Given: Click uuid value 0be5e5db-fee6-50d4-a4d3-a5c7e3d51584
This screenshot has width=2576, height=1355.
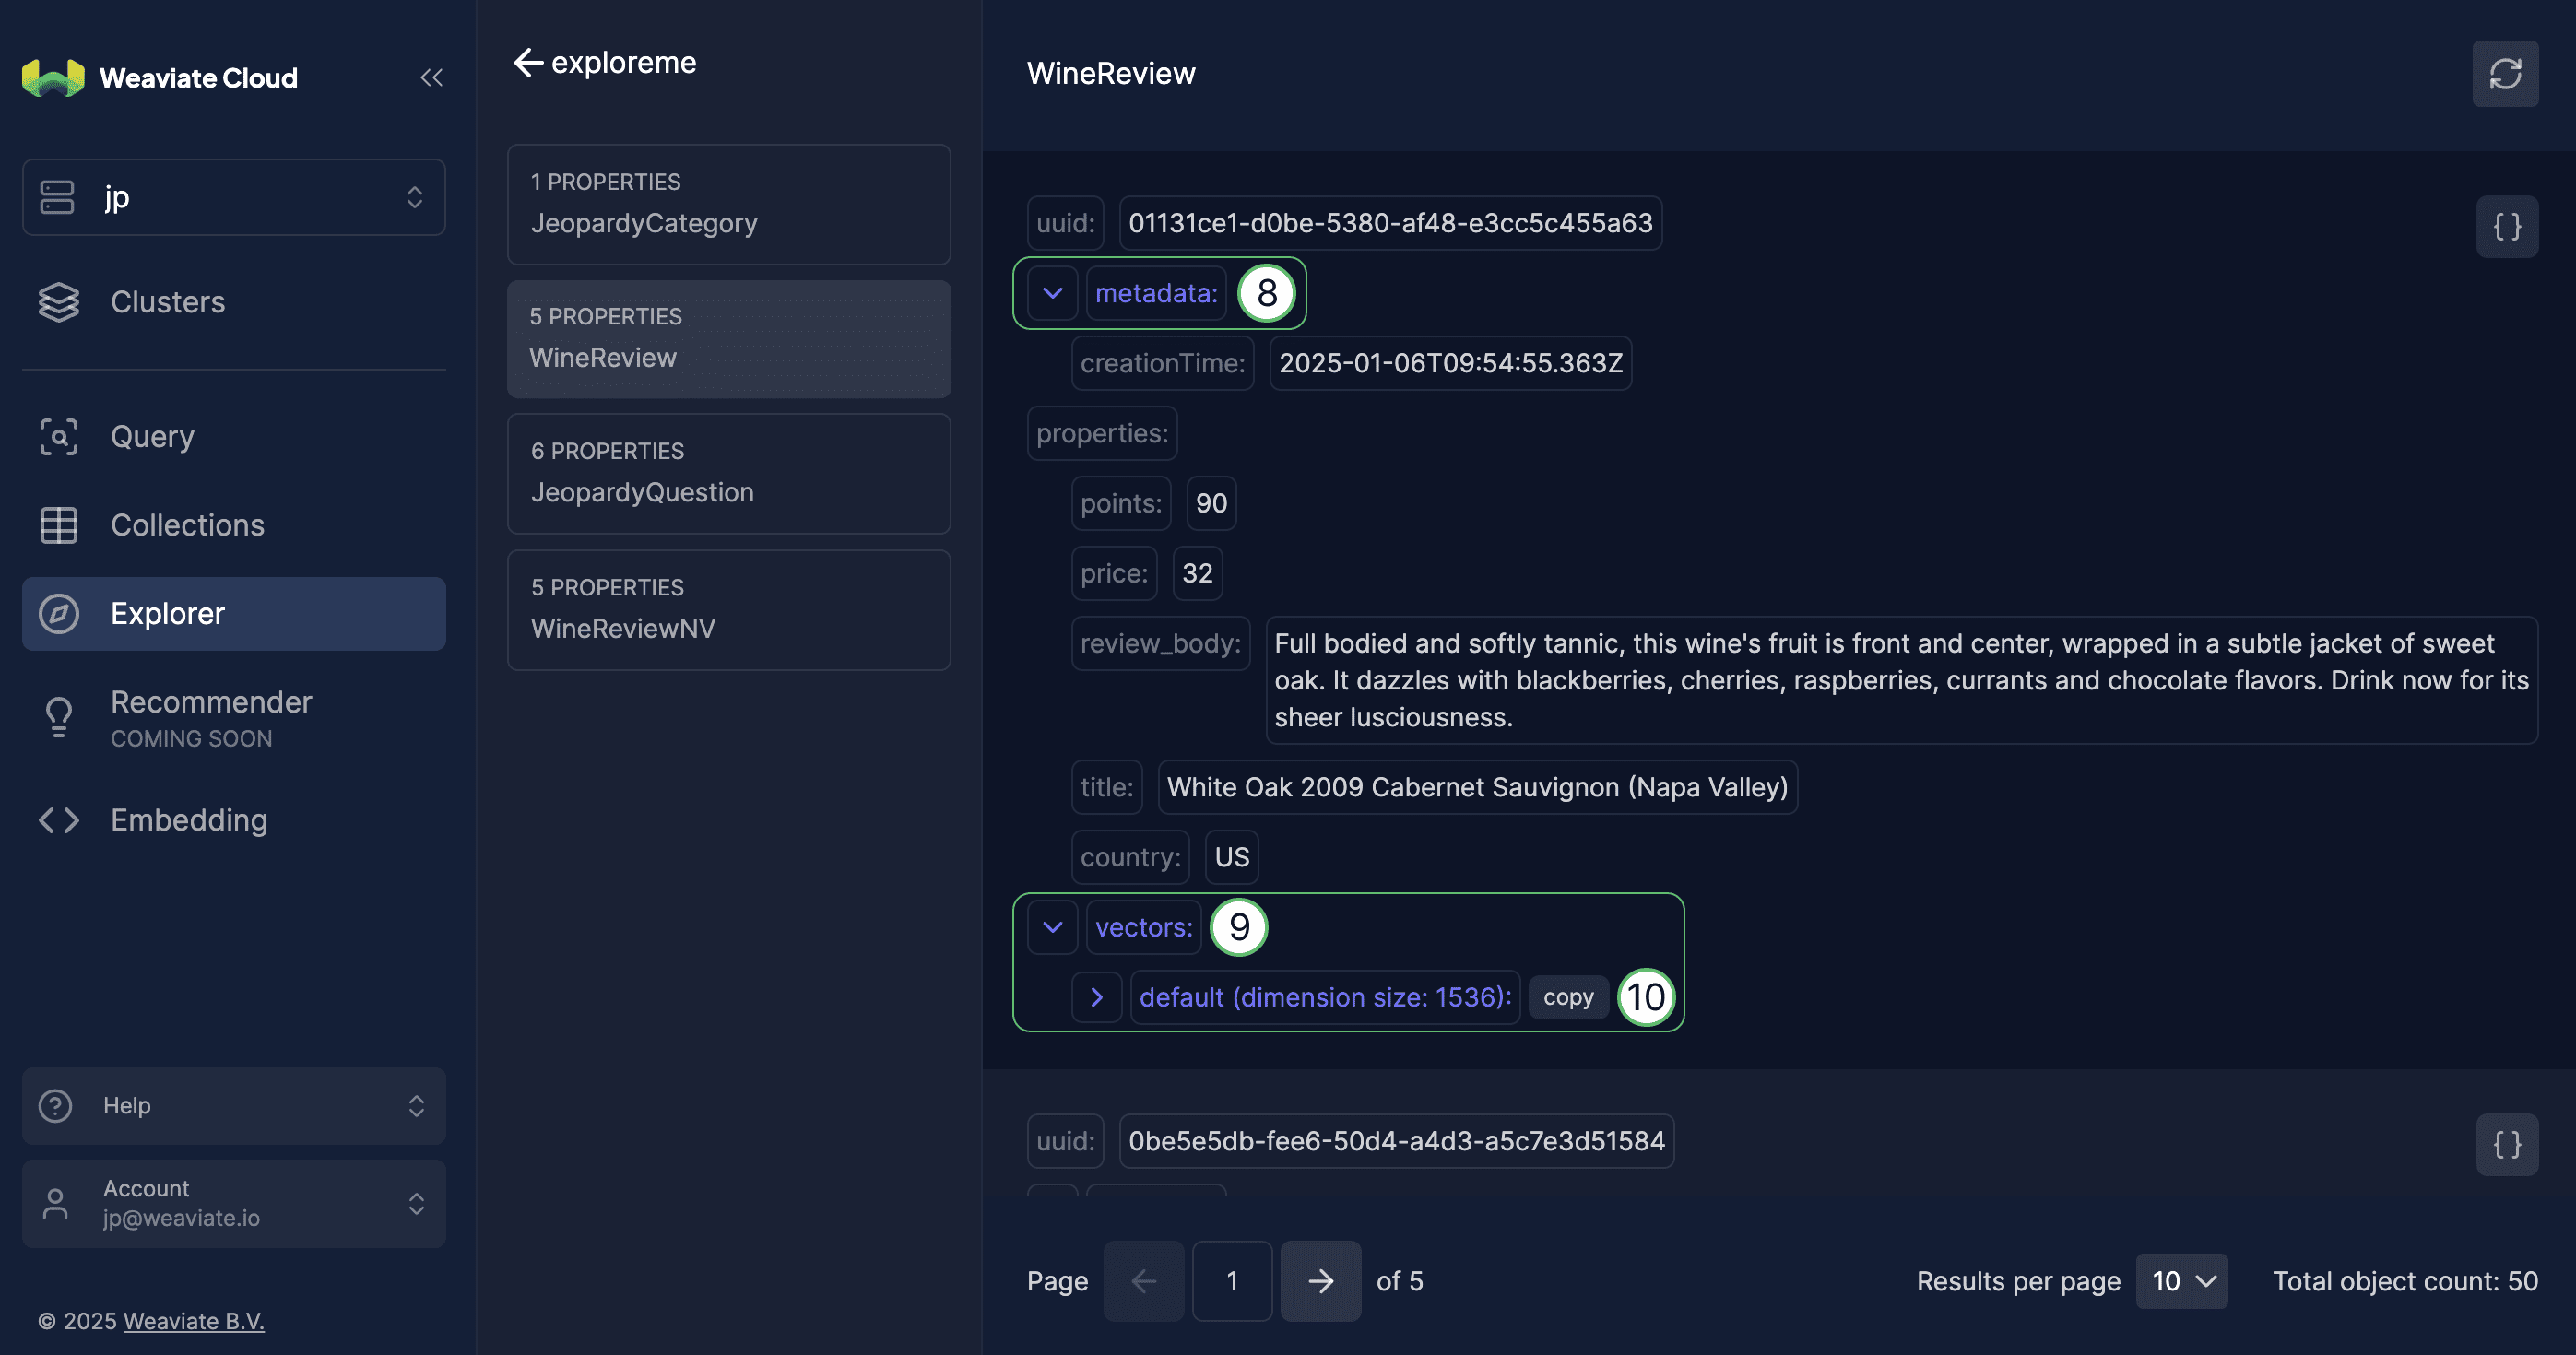Looking at the screenshot, I should [1396, 1141].
